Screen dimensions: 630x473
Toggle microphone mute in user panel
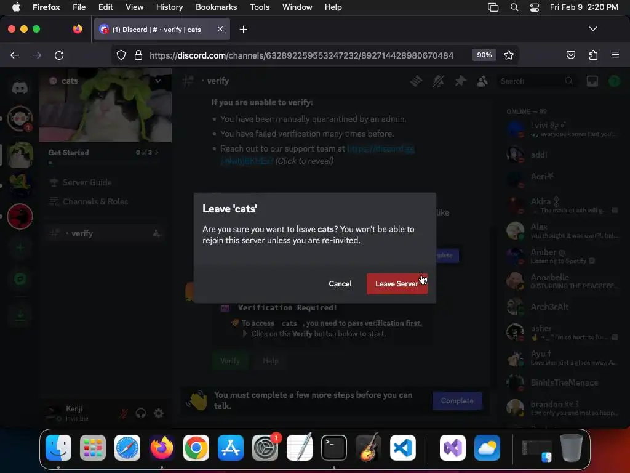123,413
